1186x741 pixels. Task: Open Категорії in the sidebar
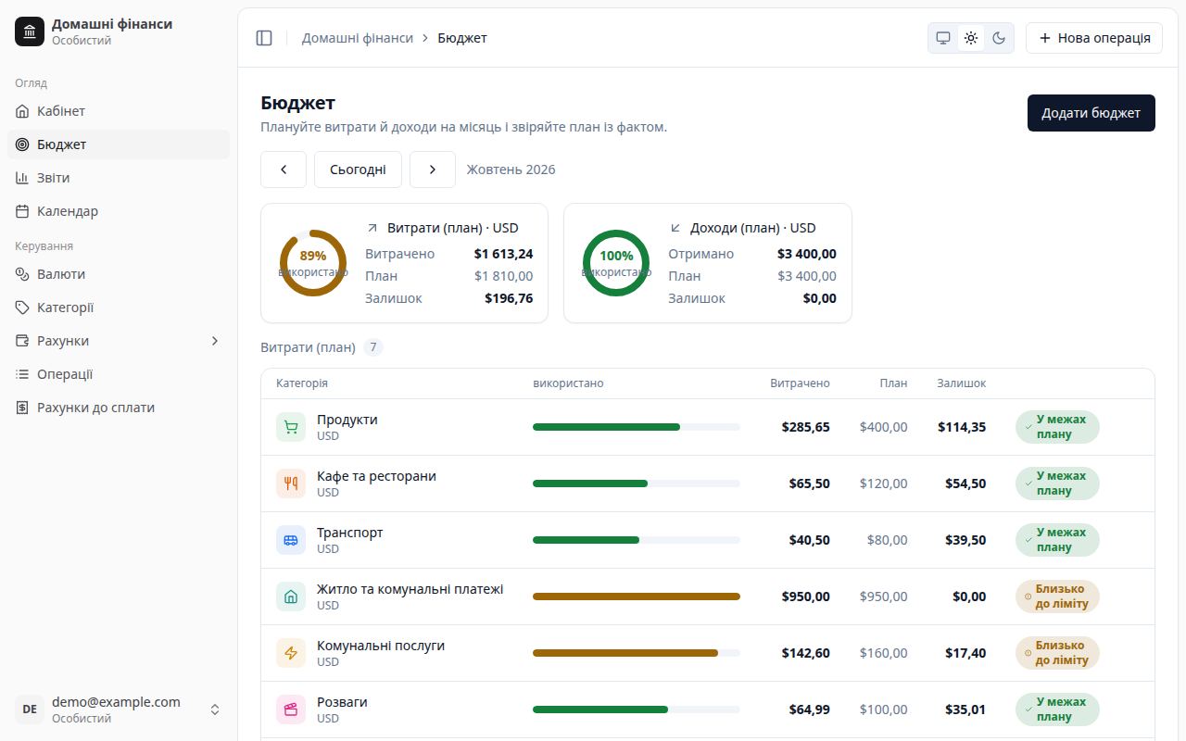point(119,308)
